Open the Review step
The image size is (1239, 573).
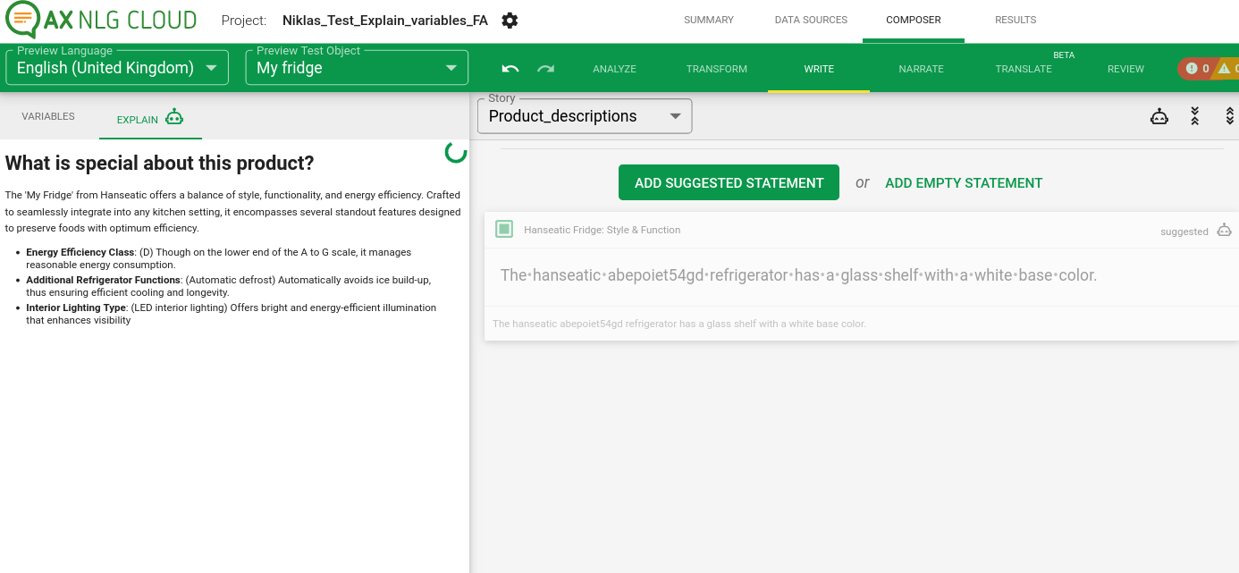coord(1125,69)
